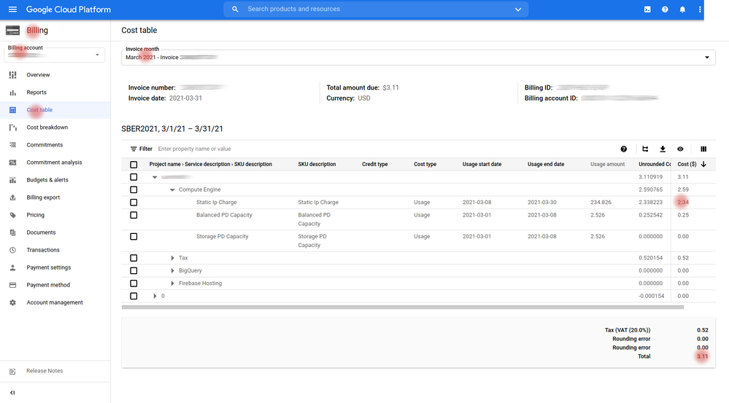Image resolution: width=729 pixels, height=403 pixels.
Task: Open column display options icon
Action: pyautogui.click(x=703, y=149)
